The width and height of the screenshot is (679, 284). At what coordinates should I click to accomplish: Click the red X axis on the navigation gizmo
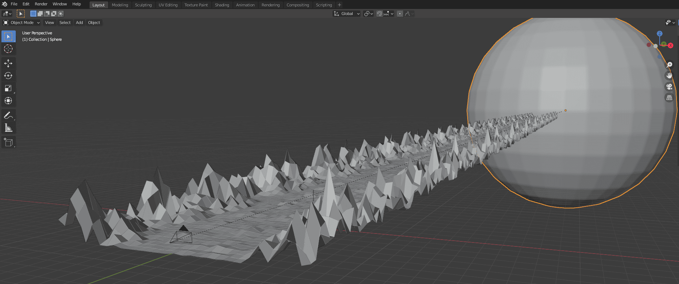pos(670,45)
